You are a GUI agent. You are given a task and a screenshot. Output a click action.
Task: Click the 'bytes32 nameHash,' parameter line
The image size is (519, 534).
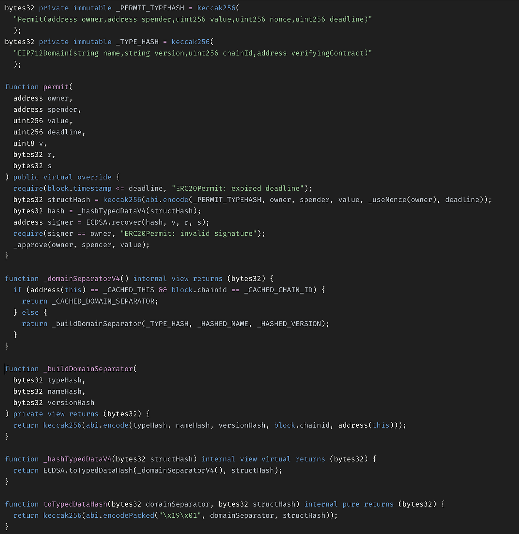49,392
